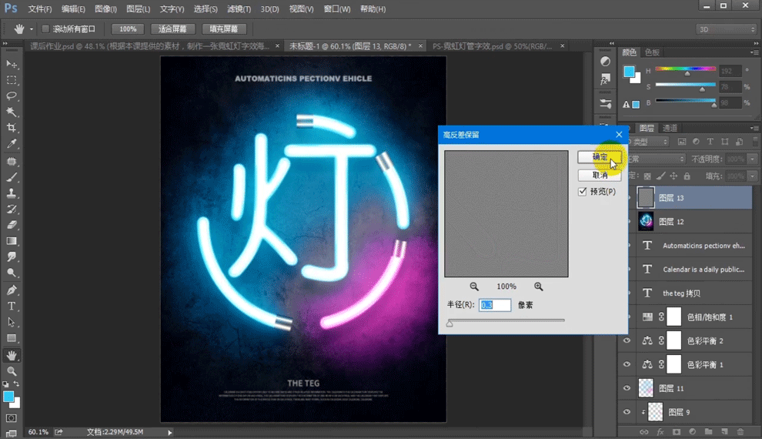The height and width of the screenshot is (439, 762).
Task: Open the fill (填充) dropdown arrow
Action: (752, 176)
